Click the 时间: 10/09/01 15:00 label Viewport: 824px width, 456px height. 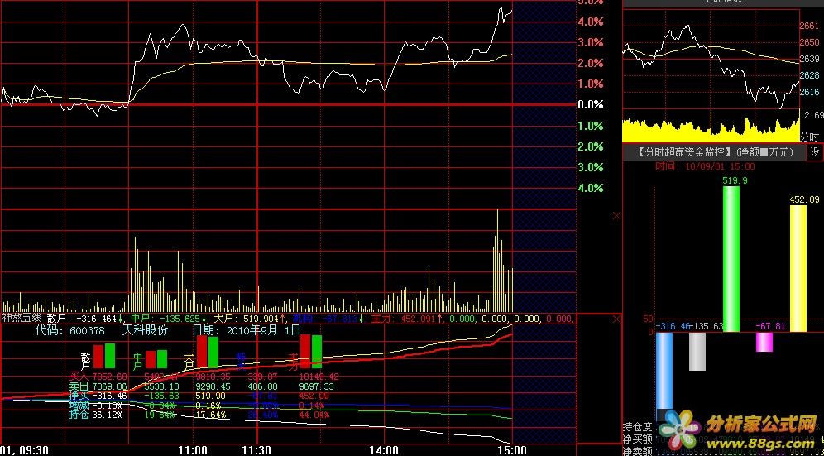705,166
